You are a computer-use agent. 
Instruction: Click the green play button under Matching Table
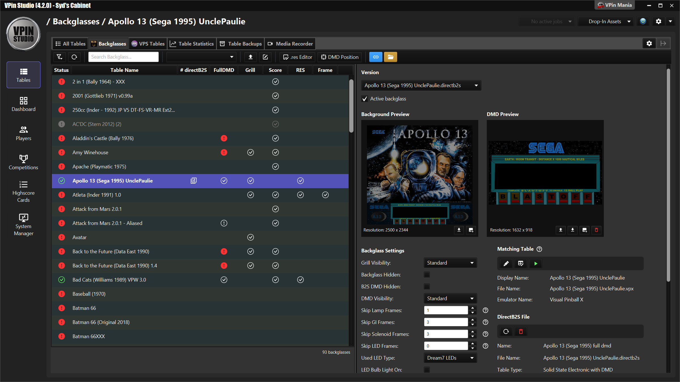click(x=535, y=263)
